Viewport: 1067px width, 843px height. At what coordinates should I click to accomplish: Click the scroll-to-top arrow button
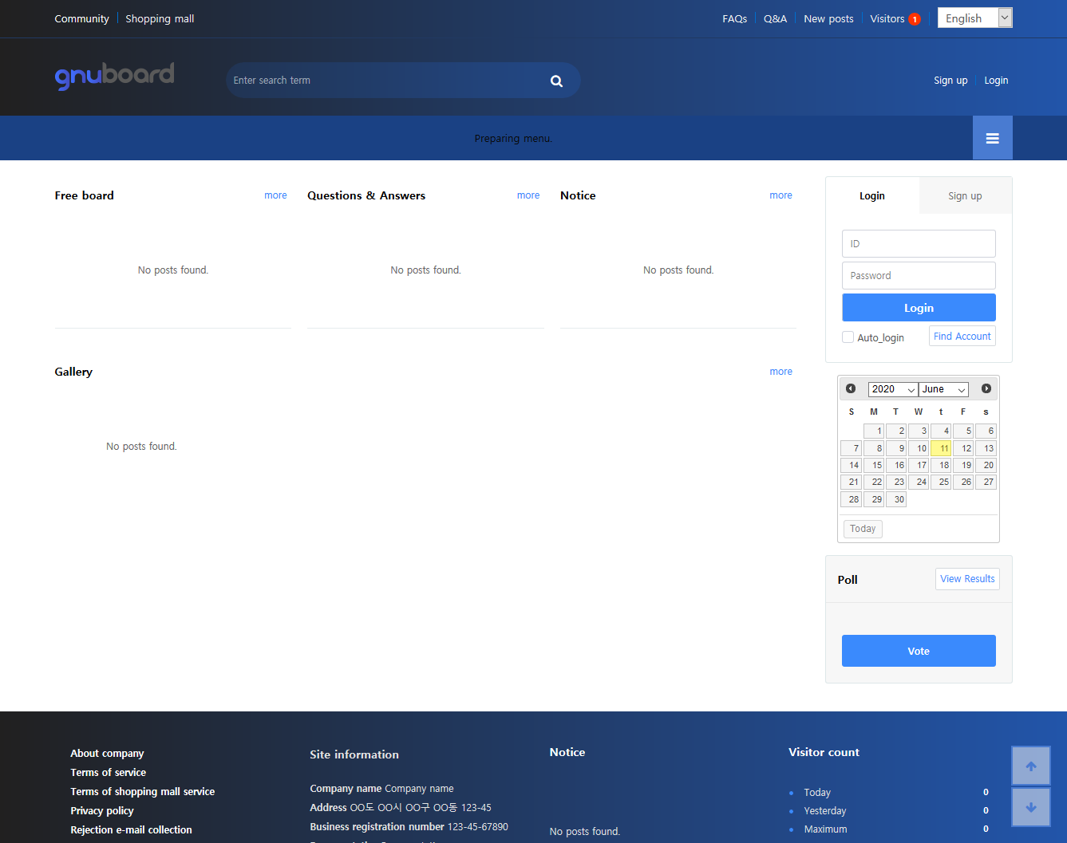click(x=1030, y=766)
